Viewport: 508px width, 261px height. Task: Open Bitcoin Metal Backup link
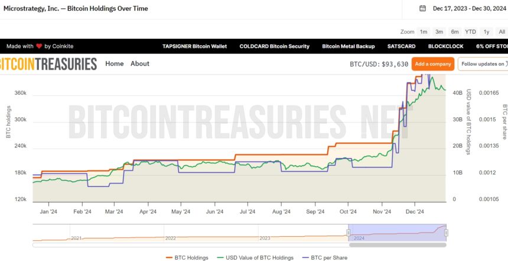349,46
